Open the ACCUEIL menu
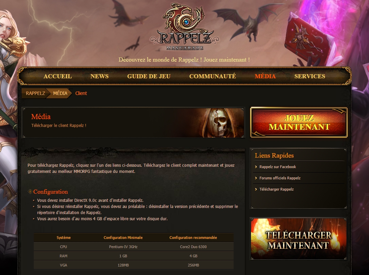The image size is (369, 275). (58, 76)
